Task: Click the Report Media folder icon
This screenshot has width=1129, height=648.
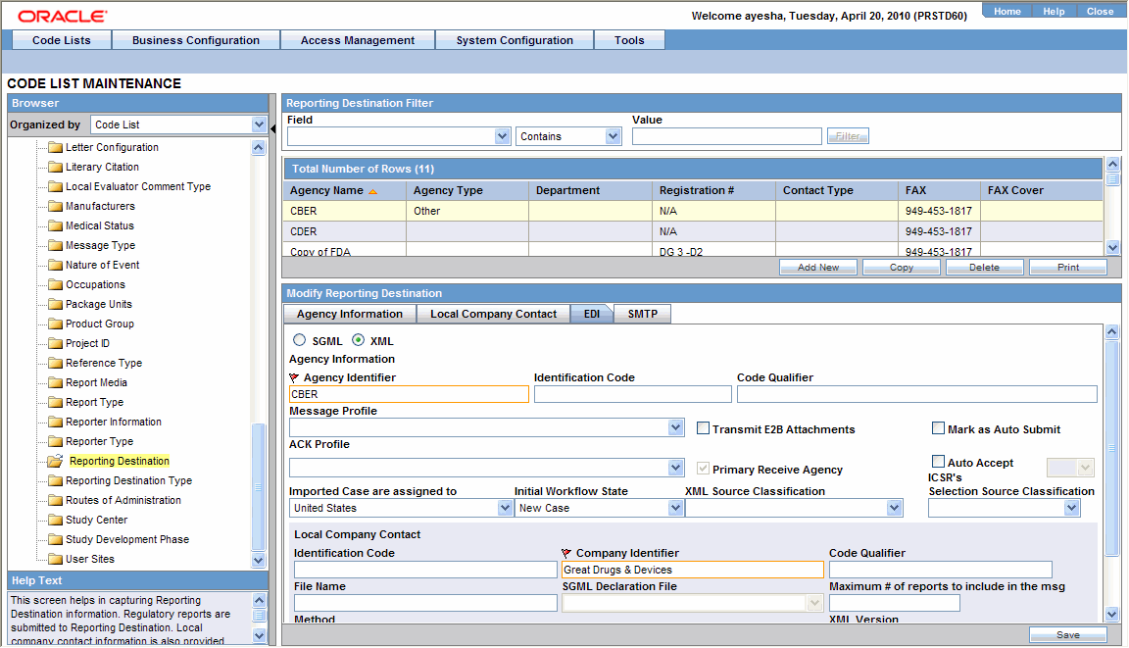Action: [55, 382]
